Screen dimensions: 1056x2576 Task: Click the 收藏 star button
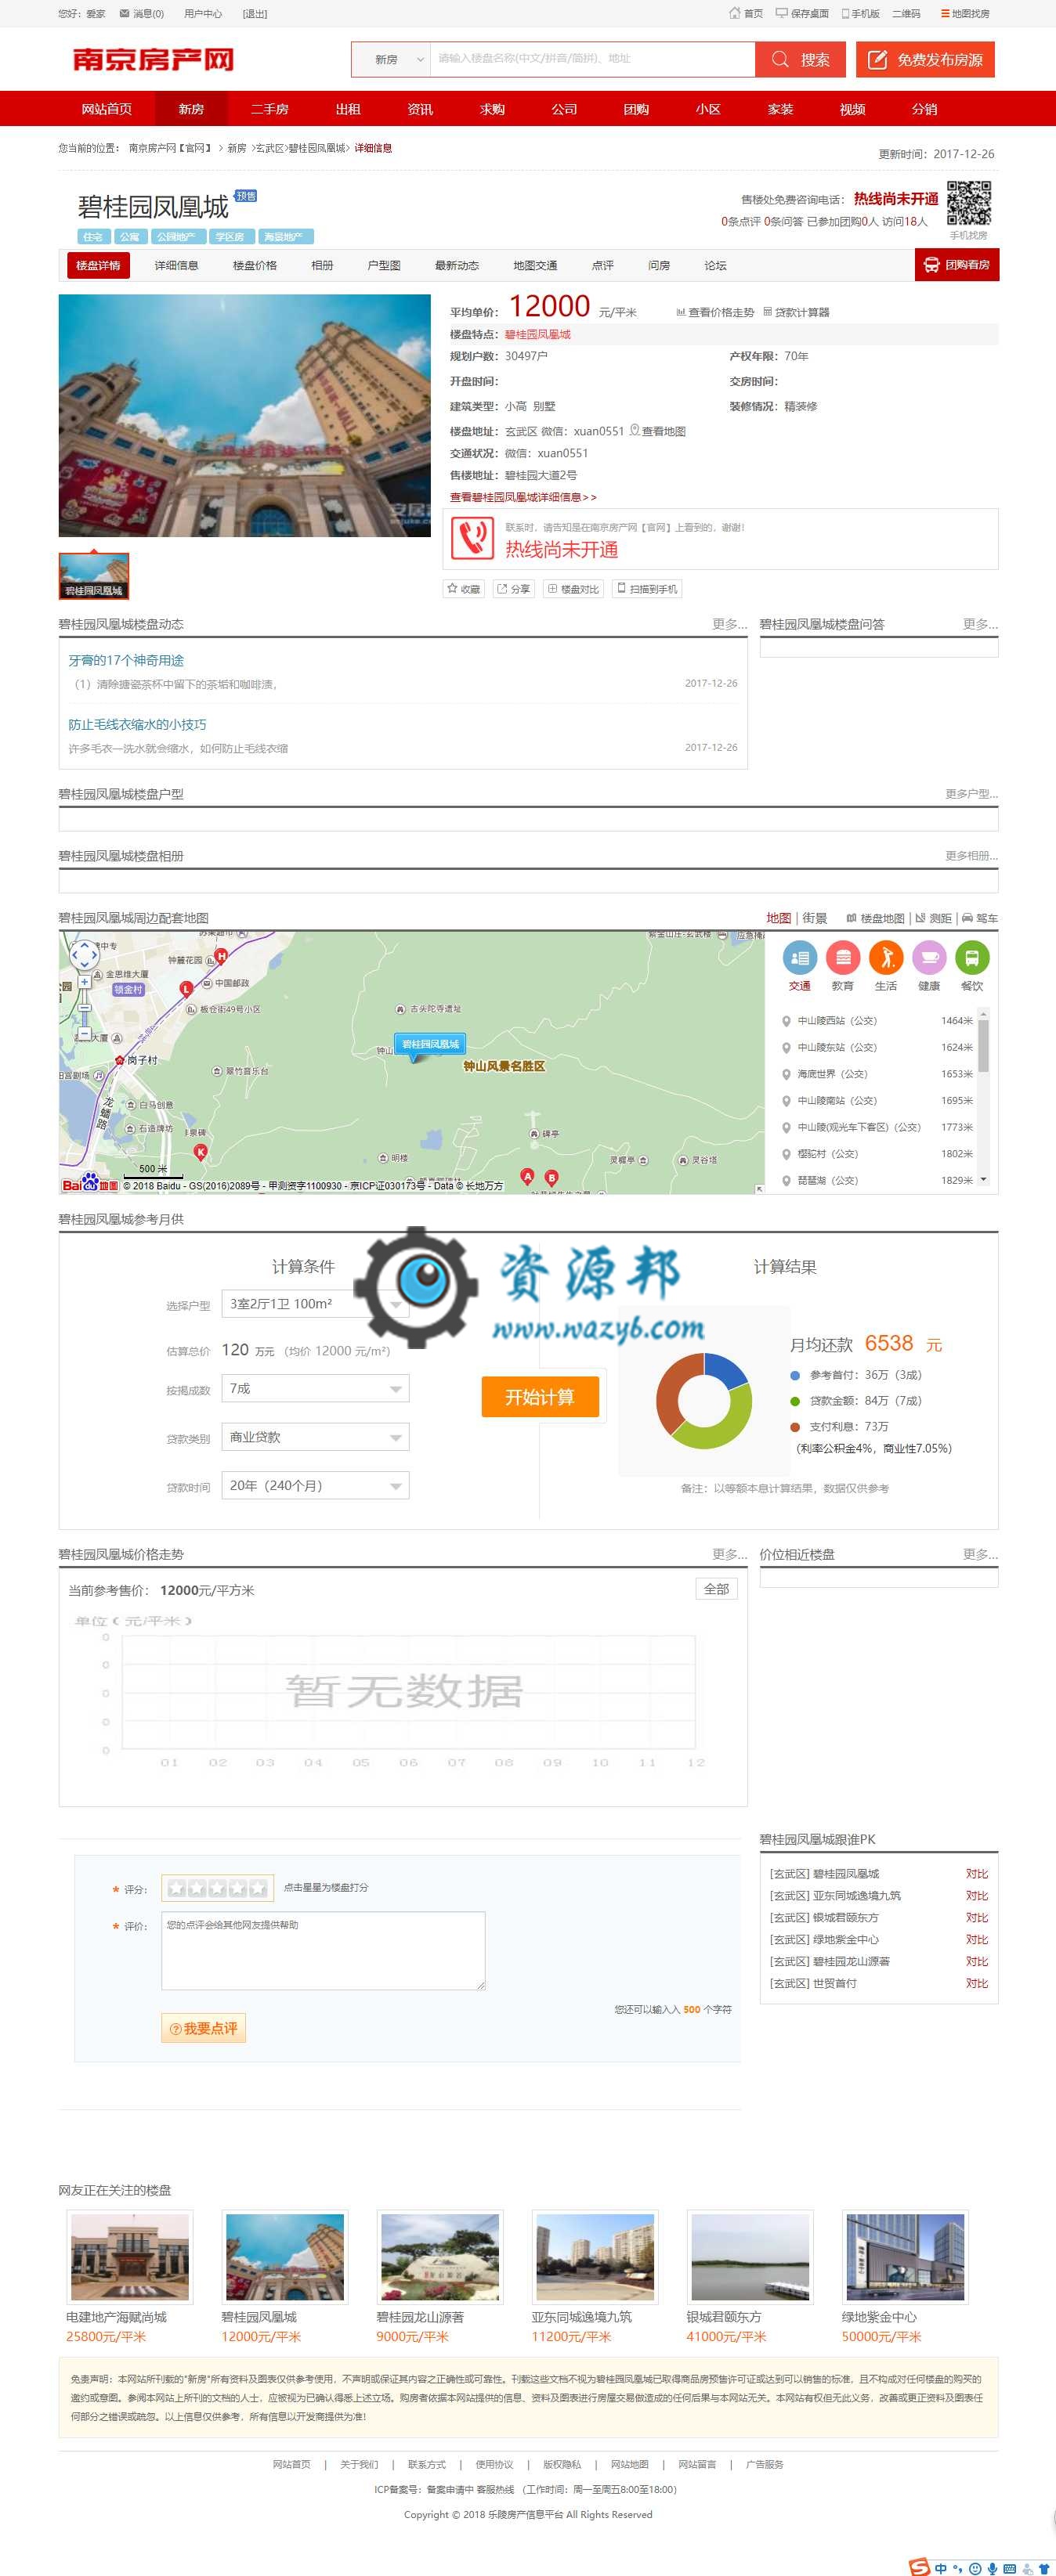click(x=464, y=589)
